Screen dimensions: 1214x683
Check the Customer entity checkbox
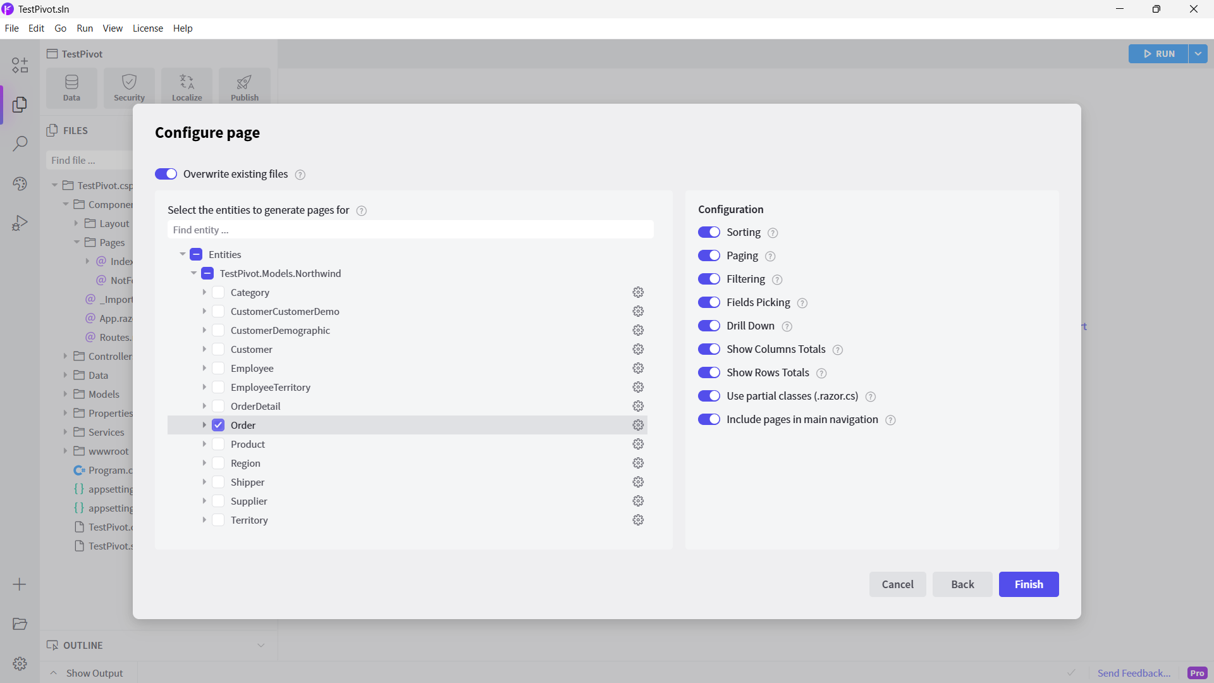point(218,349)
